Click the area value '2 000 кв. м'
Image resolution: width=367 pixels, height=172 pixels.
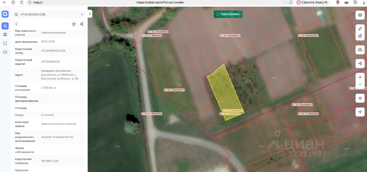(48, 88)
